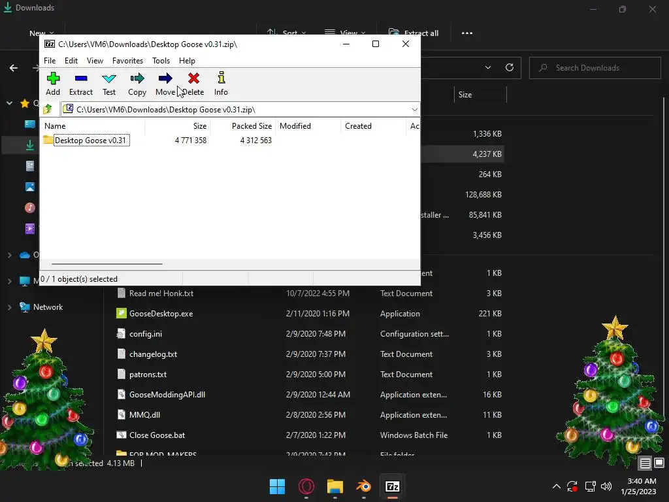Open the Documents icon in sidebar
669x502 pixels.
pyautogui.click(x=30, y=165)
